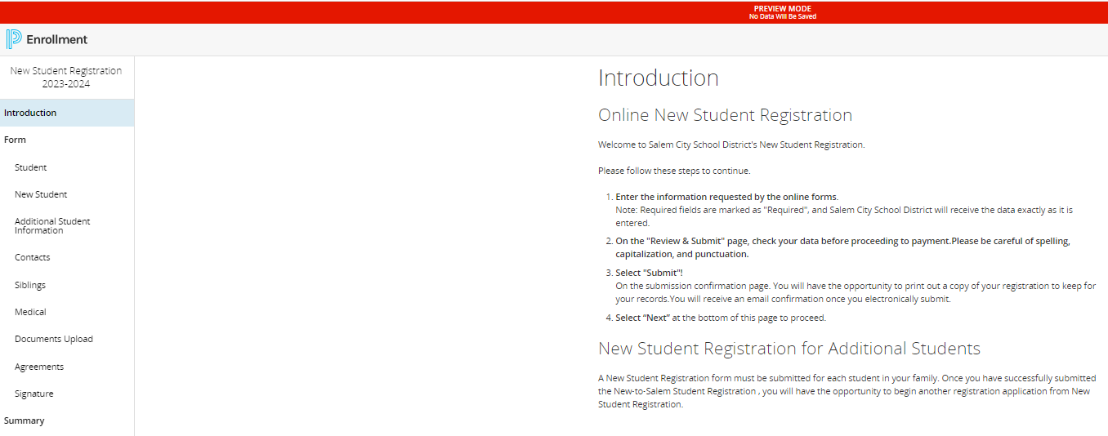The width and height of the screenshot is (1108, 436).
Task: Click the PowerSchool logo icon
Action: (x=14, y=39)
